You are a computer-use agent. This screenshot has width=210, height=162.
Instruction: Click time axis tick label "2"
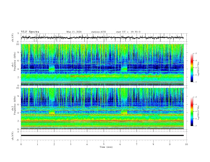click(54, 144)
